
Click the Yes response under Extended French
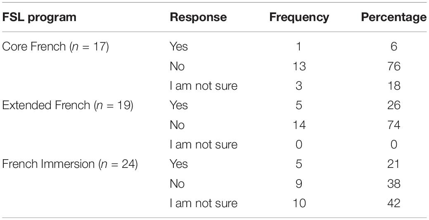(x=179, y=105)
